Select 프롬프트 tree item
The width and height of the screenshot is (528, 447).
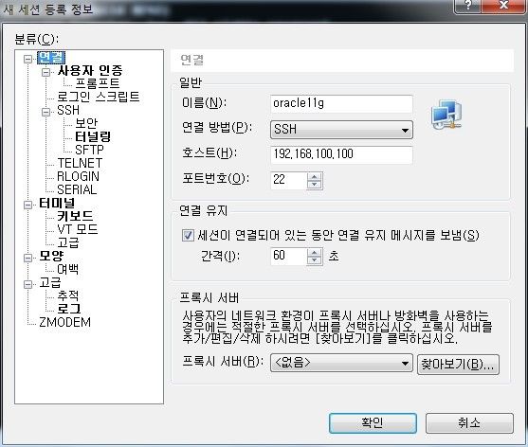pyautogui.click(x=98, y=83)
